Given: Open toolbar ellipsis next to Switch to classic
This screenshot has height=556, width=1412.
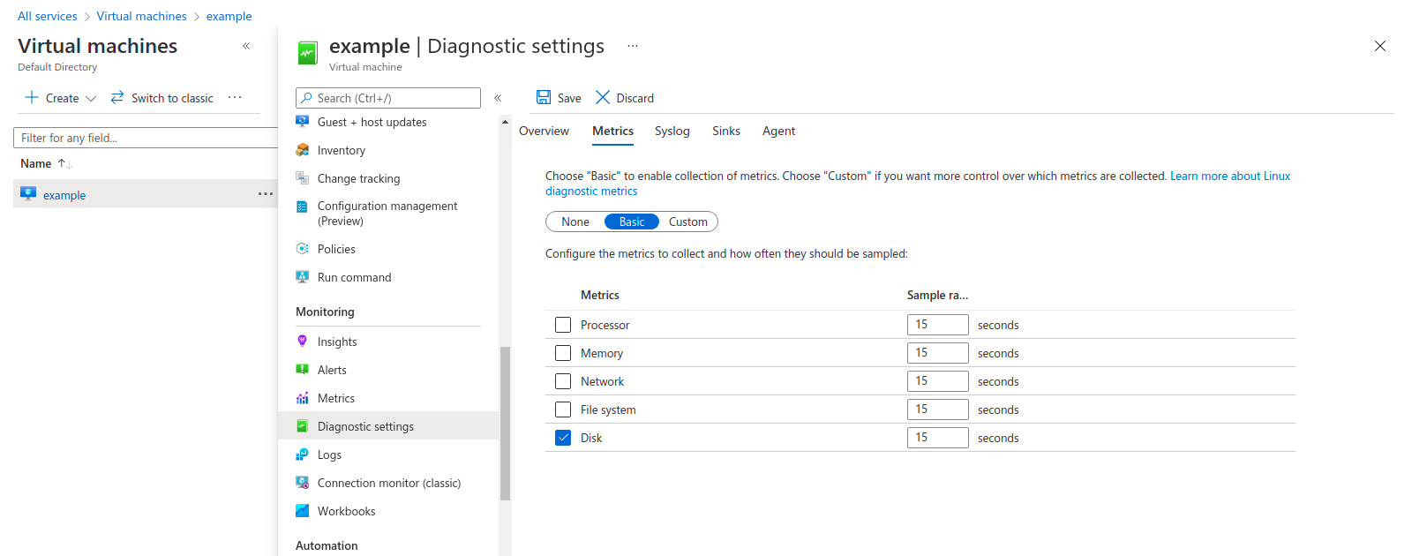Looking at the screenshot, I should [235, 97].
